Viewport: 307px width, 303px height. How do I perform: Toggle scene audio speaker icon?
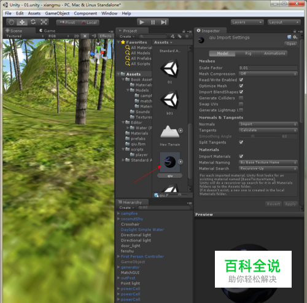pyautogui.click(x=93, y=36)
